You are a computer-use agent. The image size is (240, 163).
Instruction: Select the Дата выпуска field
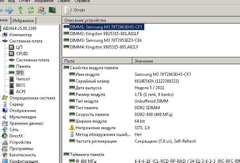point(88,88)
